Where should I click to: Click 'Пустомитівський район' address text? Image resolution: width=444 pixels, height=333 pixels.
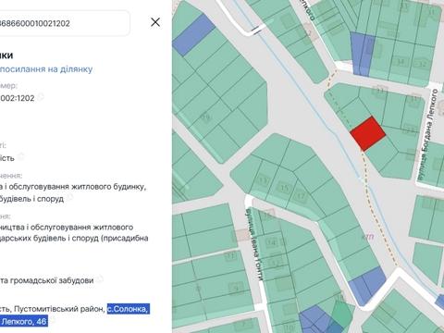point(59,309)
